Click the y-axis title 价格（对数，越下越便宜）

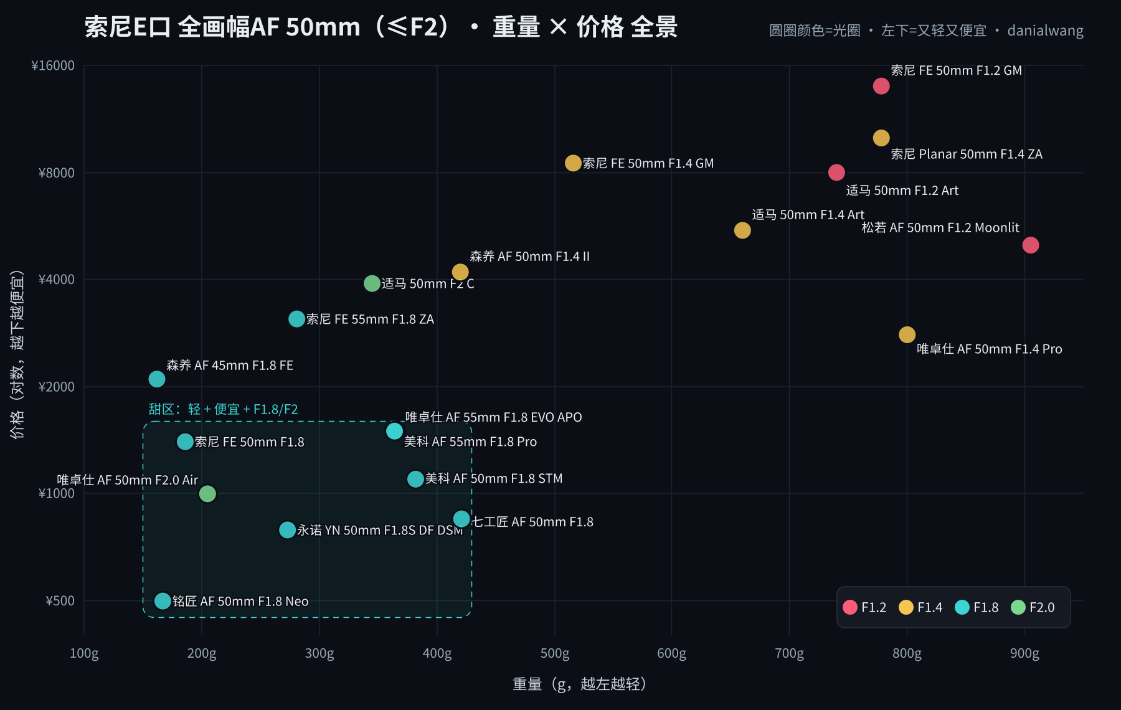click(x=17, y=354)
